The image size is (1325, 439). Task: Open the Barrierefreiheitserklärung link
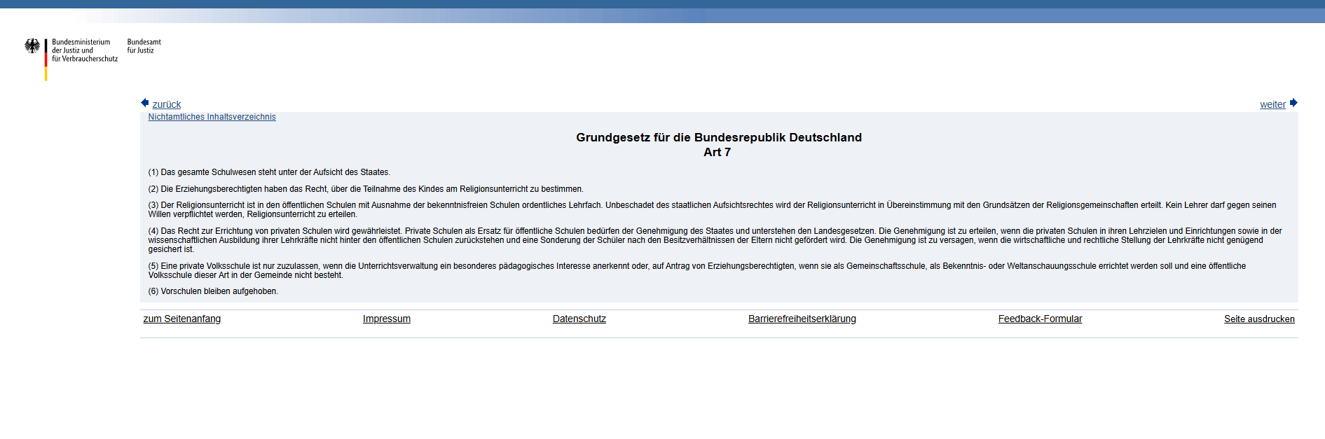coord(802,319)
